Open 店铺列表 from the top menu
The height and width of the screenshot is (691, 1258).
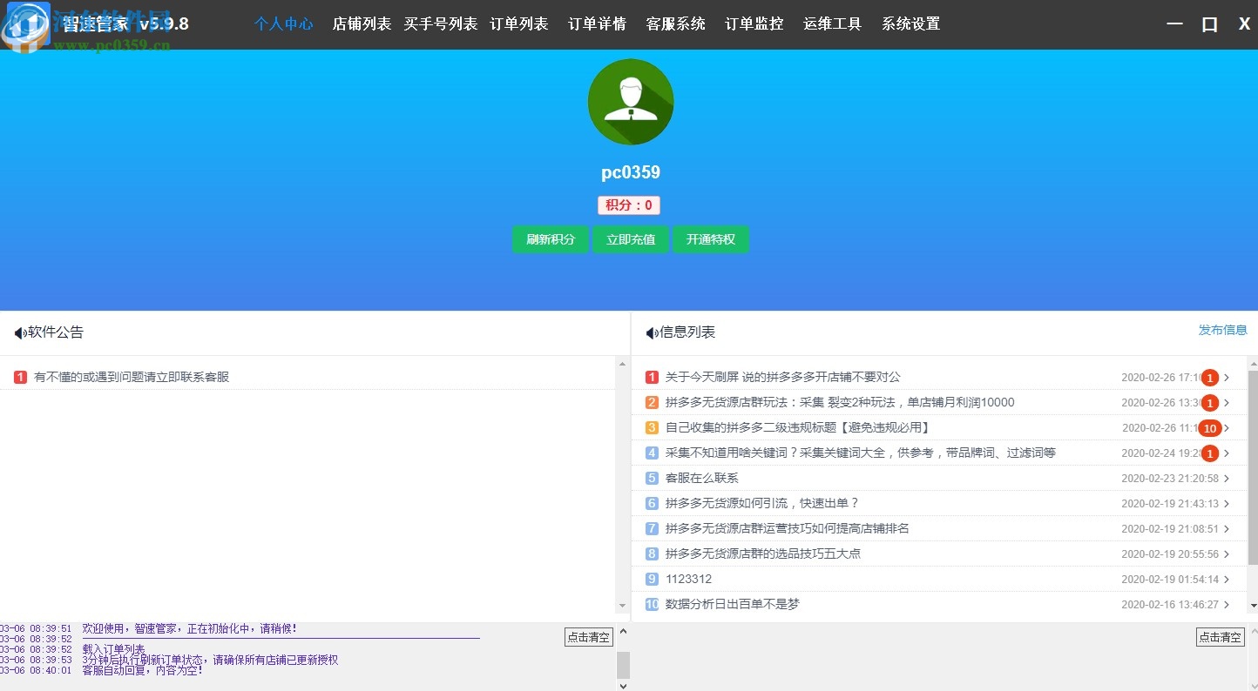pos(361,24)
